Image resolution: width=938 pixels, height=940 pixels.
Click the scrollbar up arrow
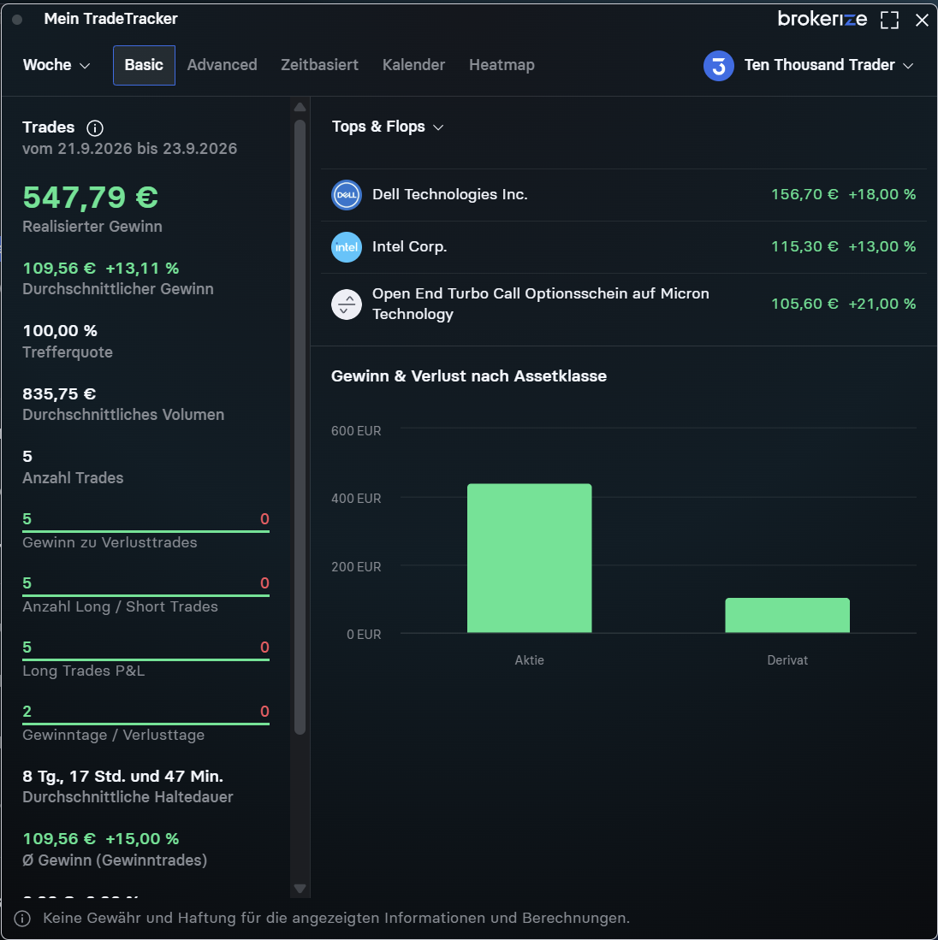pos(300,107)
